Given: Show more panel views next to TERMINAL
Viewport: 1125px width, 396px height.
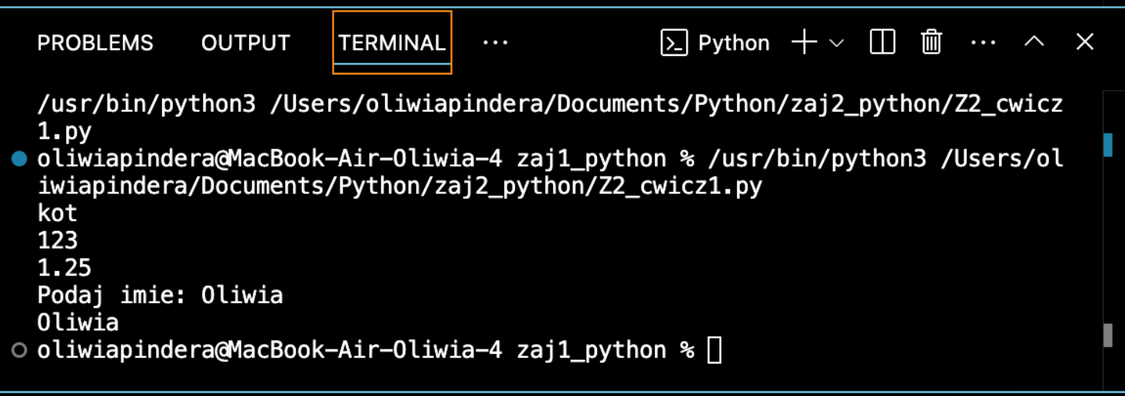Looking at the screenshot, I should coord(496,43).
